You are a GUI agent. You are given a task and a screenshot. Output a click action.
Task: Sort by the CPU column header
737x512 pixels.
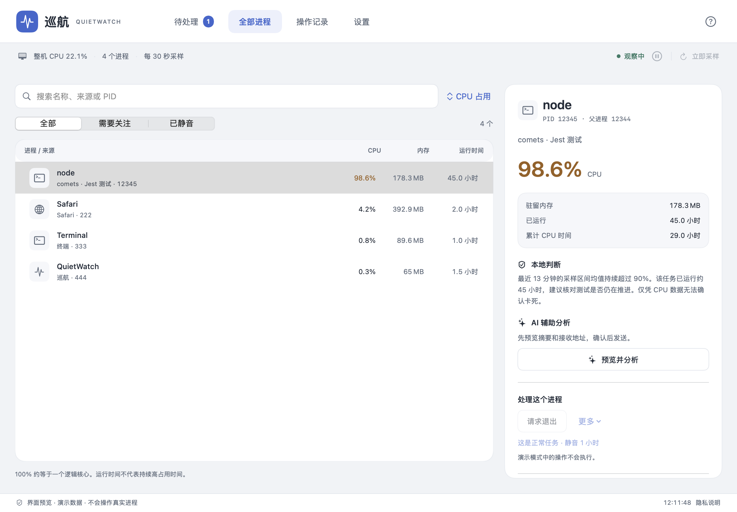(374, 150)
